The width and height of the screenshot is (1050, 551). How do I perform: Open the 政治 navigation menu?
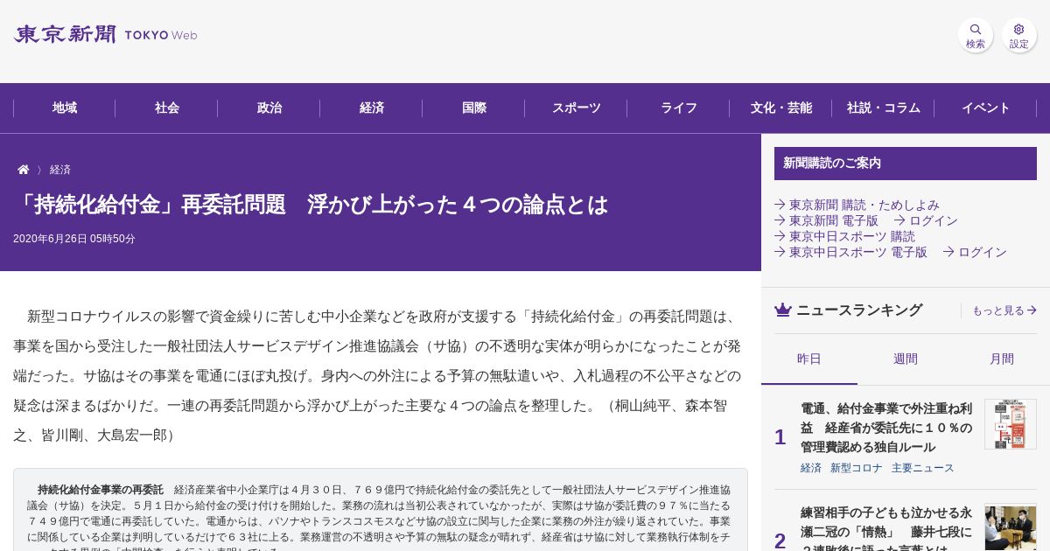269,108
